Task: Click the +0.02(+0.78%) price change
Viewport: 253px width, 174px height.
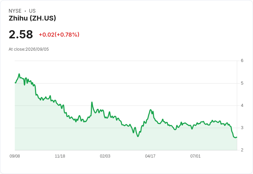Action: (59, 35)
